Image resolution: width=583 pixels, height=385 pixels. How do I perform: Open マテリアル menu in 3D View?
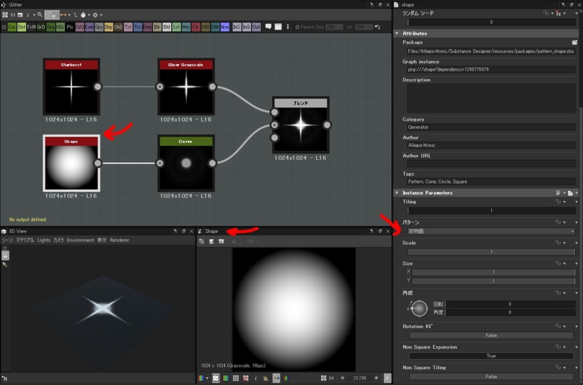pyautogui.click(x=25, y=240)
